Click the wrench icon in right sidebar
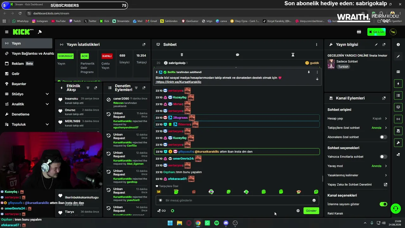The image size is (405, 228). click(x=398, y=142)
